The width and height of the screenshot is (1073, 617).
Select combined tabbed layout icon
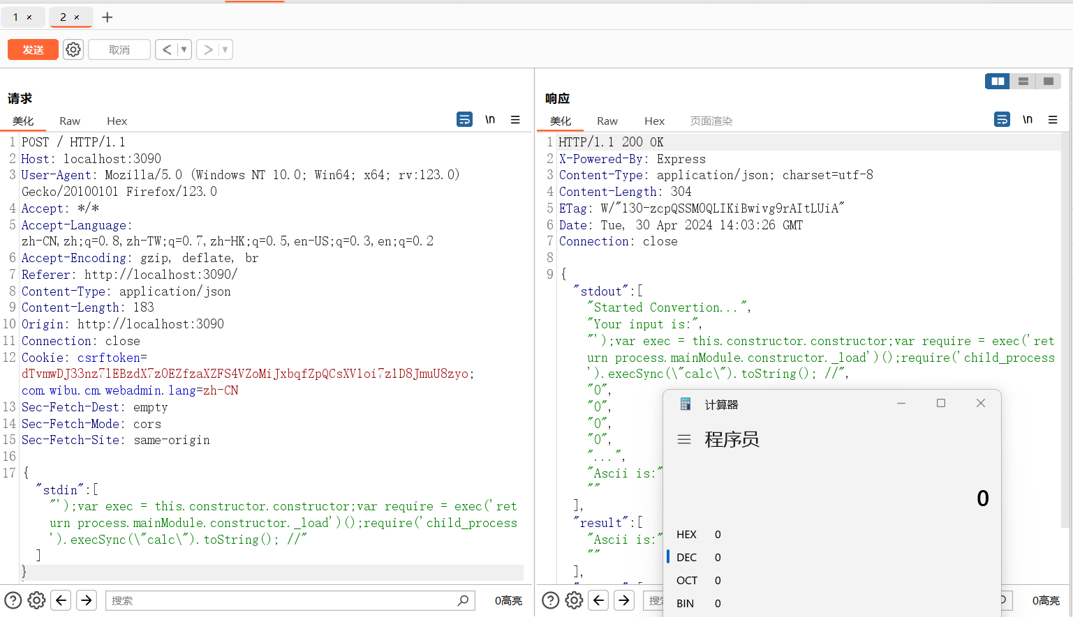tap(1048, 82)
